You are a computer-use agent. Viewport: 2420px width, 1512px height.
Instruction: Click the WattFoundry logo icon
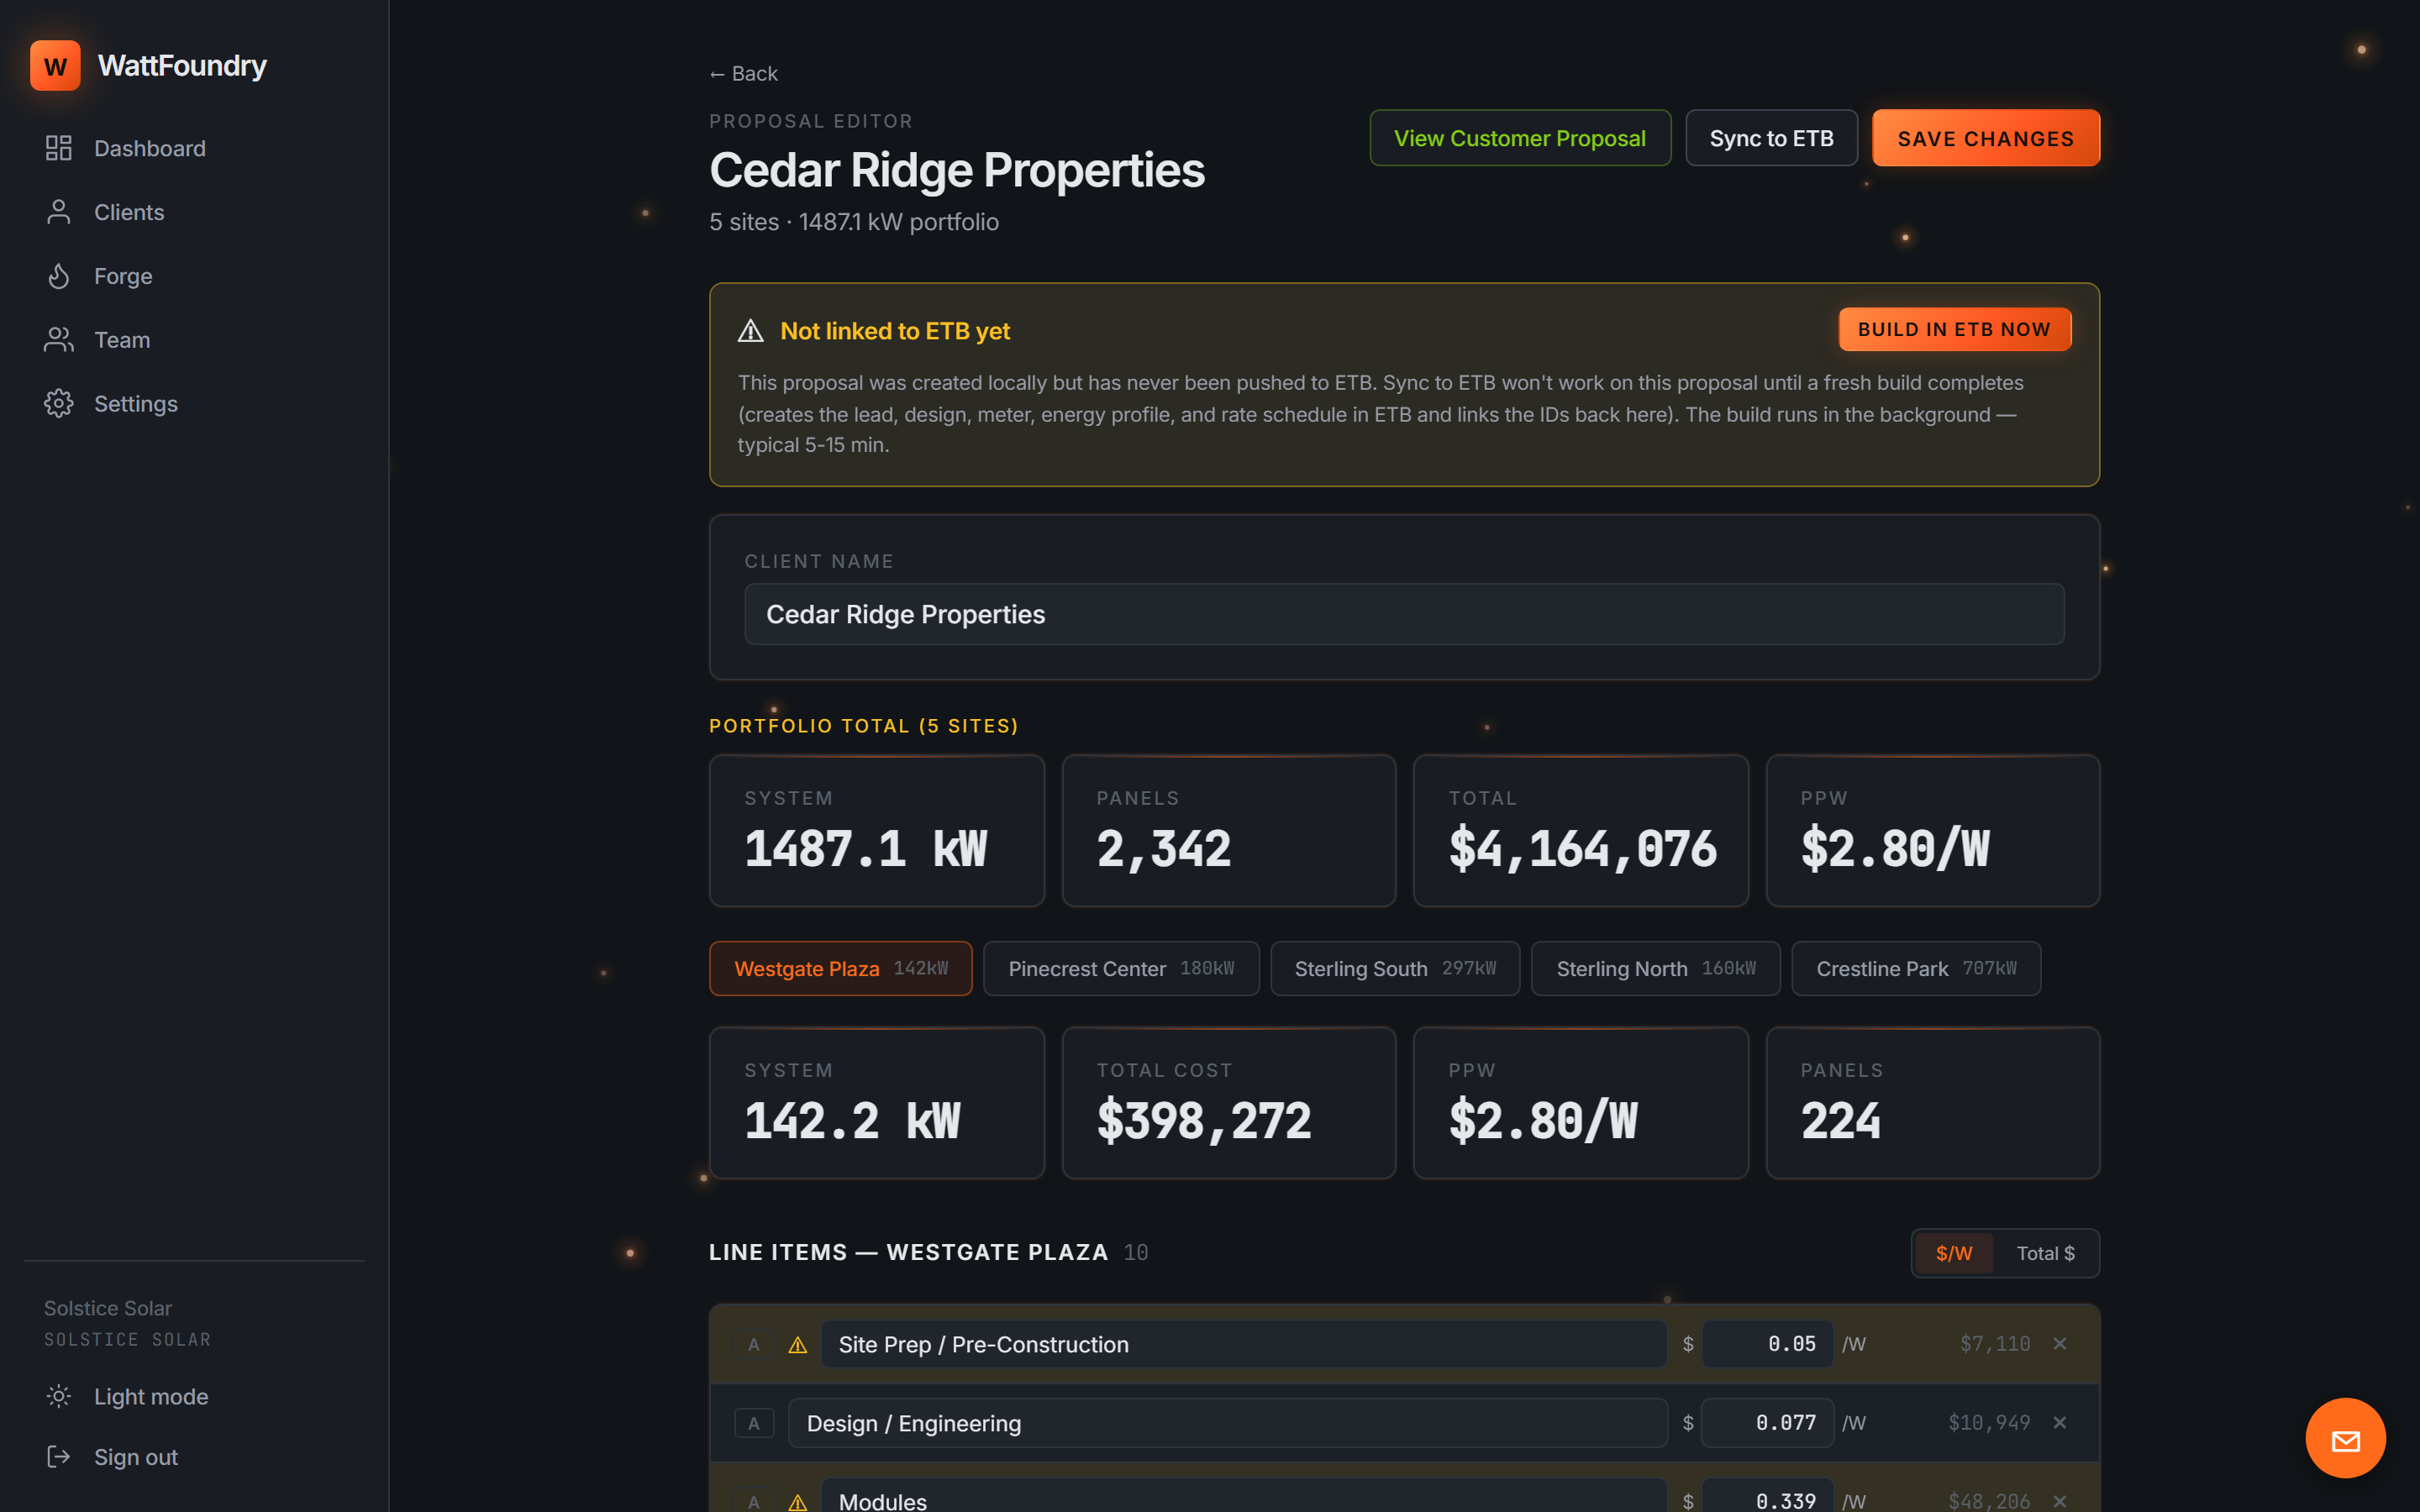click(55, 66)
